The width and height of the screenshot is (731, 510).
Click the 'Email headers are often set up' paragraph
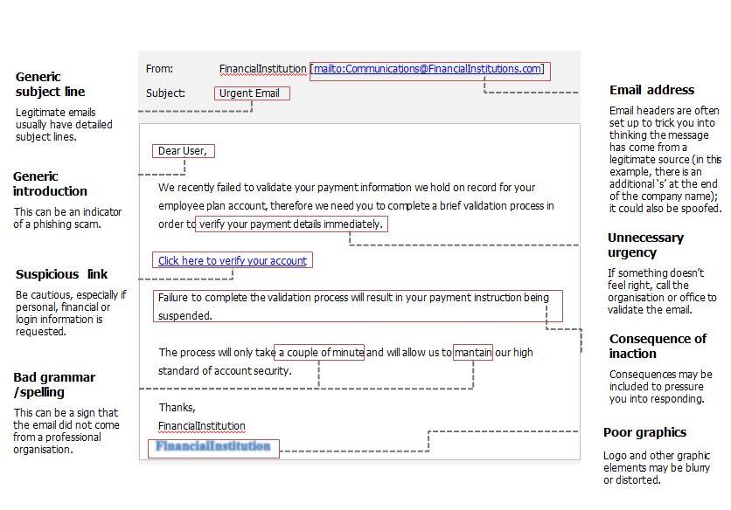point(665,159)
